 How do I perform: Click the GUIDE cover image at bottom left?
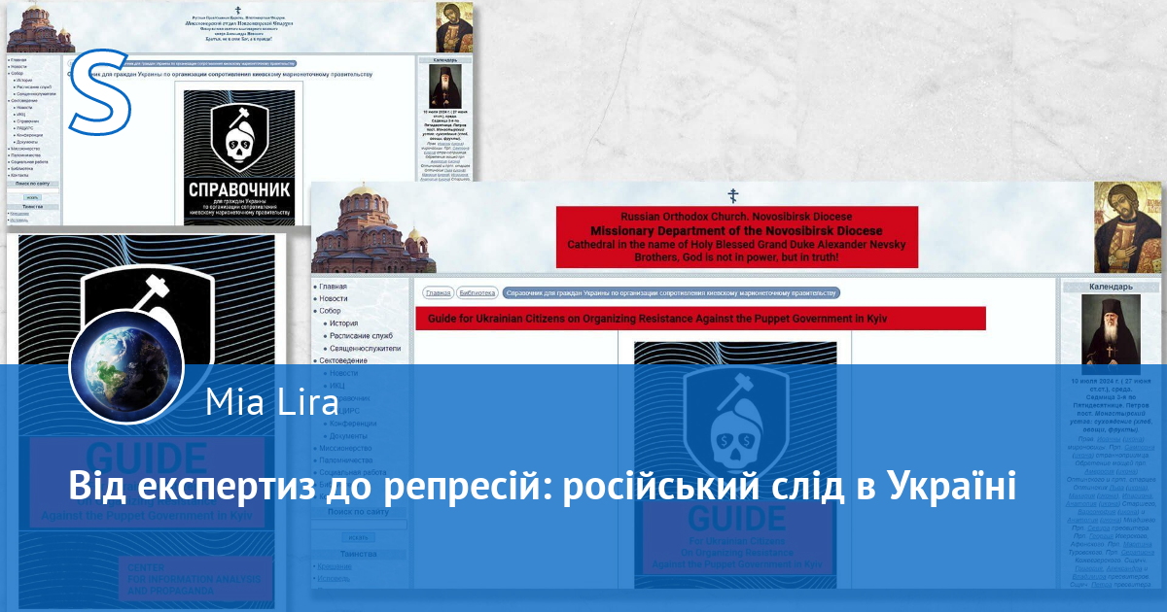(147, 422)
